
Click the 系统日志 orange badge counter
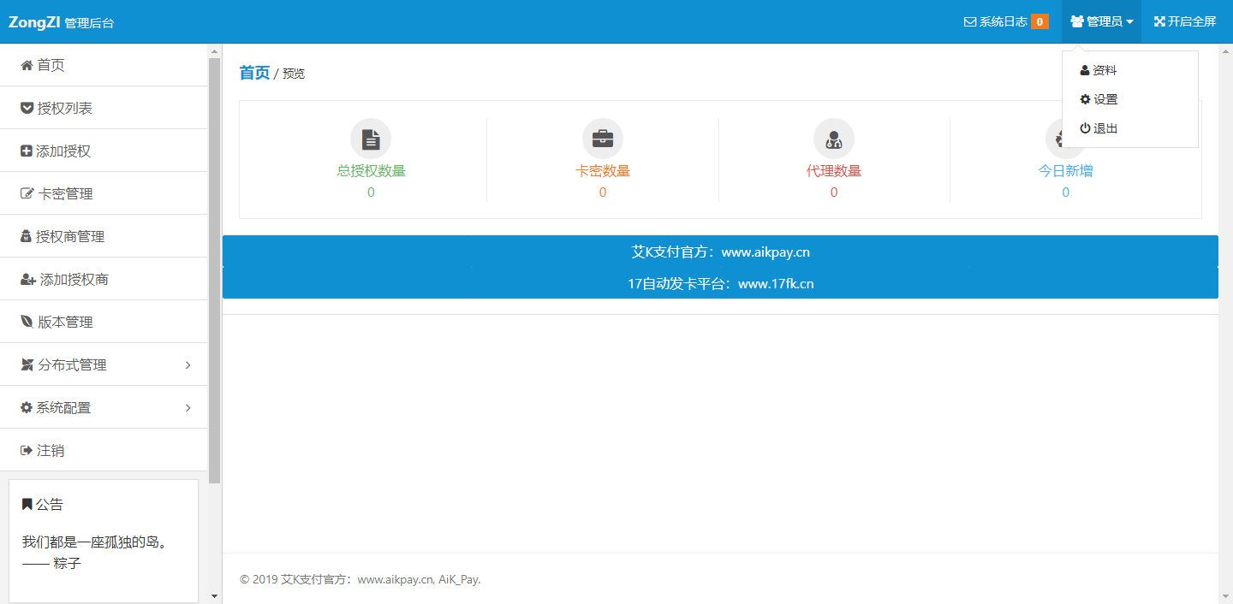pyautogui.click(x=1038, y=21)
